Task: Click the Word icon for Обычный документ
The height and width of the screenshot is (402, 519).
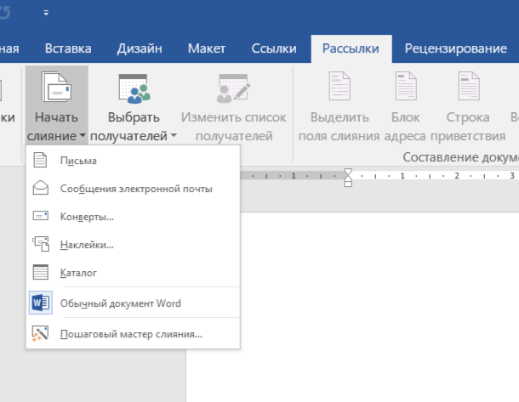Action: pos(41,303)
